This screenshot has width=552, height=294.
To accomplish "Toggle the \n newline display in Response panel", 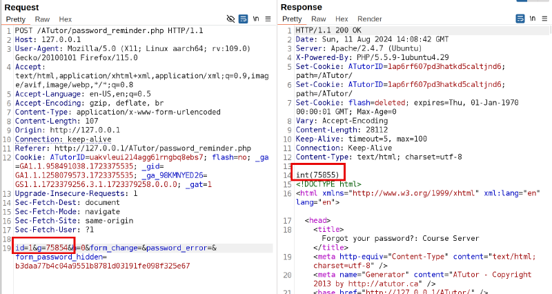I will (533, 19).
